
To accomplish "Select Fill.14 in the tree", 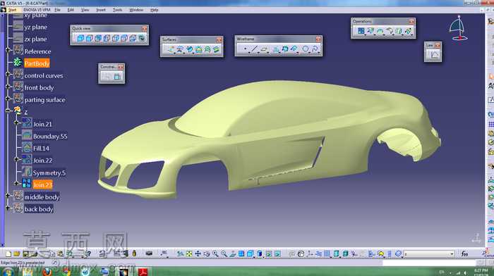I will tap(41, 149).
